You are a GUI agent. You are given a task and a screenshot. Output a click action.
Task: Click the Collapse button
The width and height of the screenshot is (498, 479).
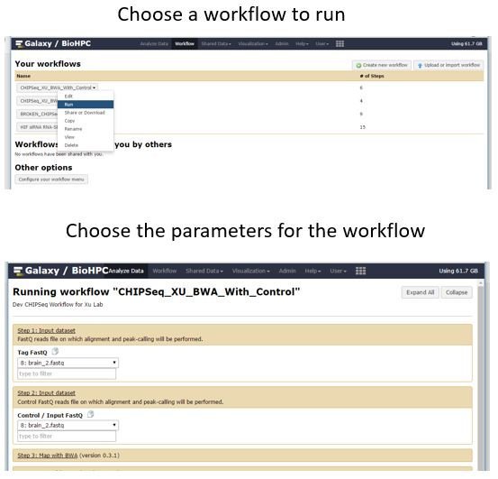pos(456,292)
